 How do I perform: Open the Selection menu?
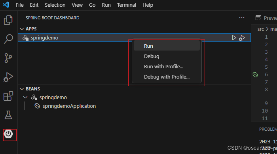[x=55, y=5]
